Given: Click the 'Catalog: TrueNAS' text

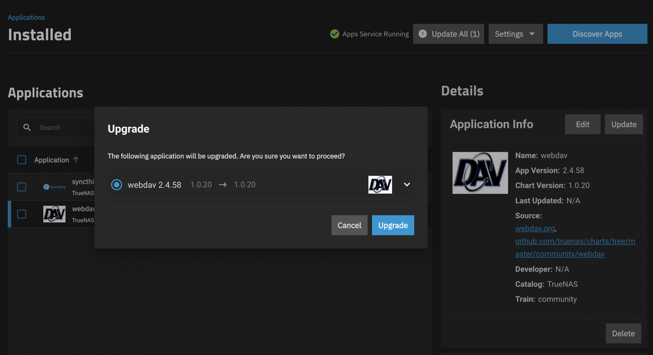Looking at the screenshot, I should 547,284.
